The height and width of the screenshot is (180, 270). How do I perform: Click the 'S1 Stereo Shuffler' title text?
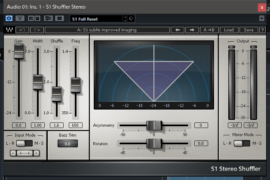coord(236,169)
